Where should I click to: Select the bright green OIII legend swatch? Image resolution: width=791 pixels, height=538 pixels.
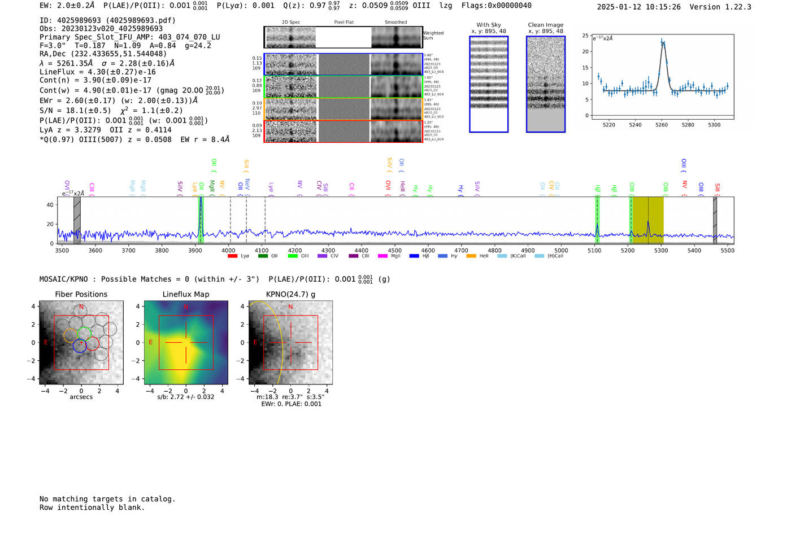[293, 256]
